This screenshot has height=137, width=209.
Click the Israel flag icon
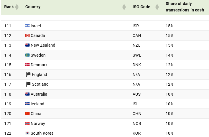27,26
